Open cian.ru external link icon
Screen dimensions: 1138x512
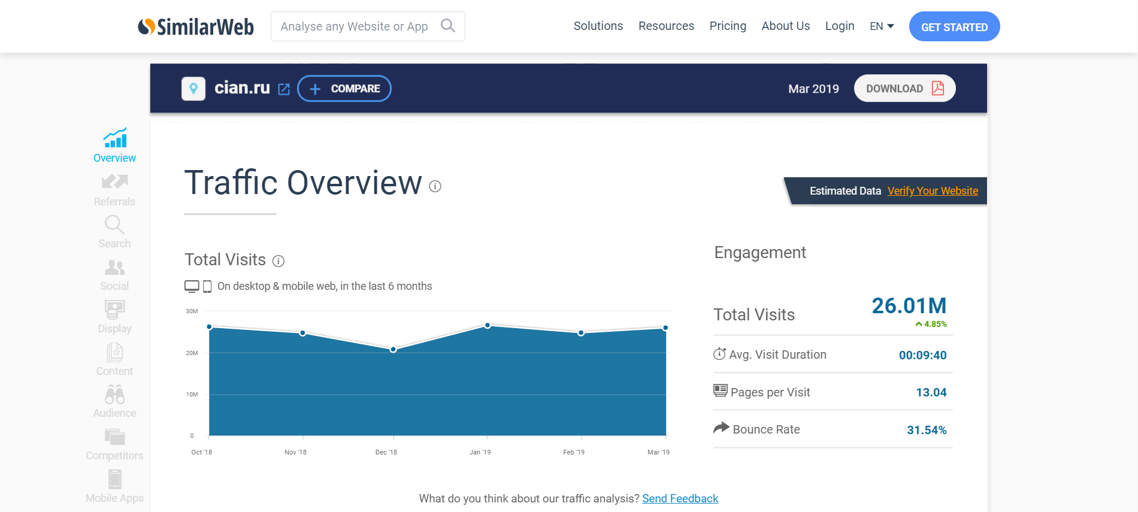click(x=284, y=89)
